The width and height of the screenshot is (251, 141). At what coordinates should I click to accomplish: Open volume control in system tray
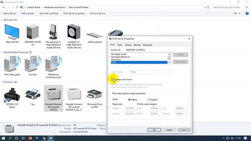click(232, 138)
